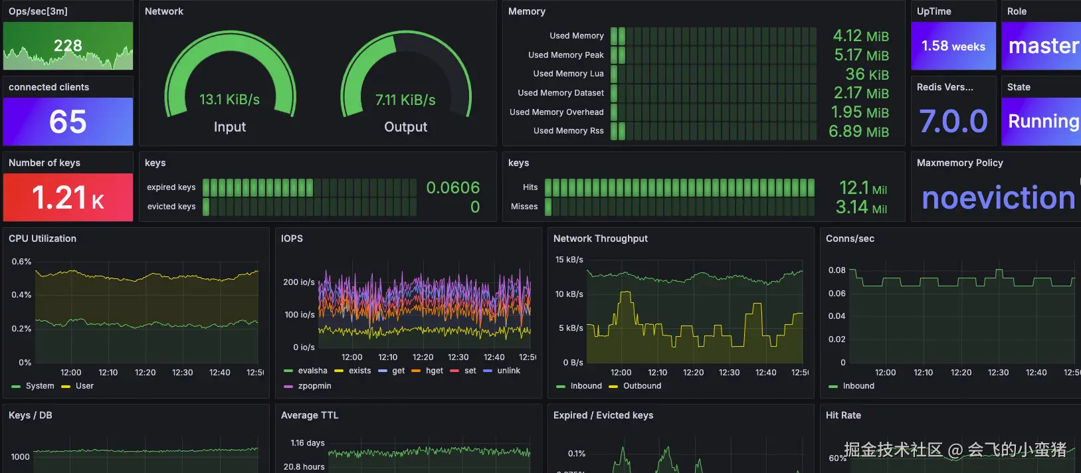Click the Keys / DB panel title

click(x=31, y=415)
